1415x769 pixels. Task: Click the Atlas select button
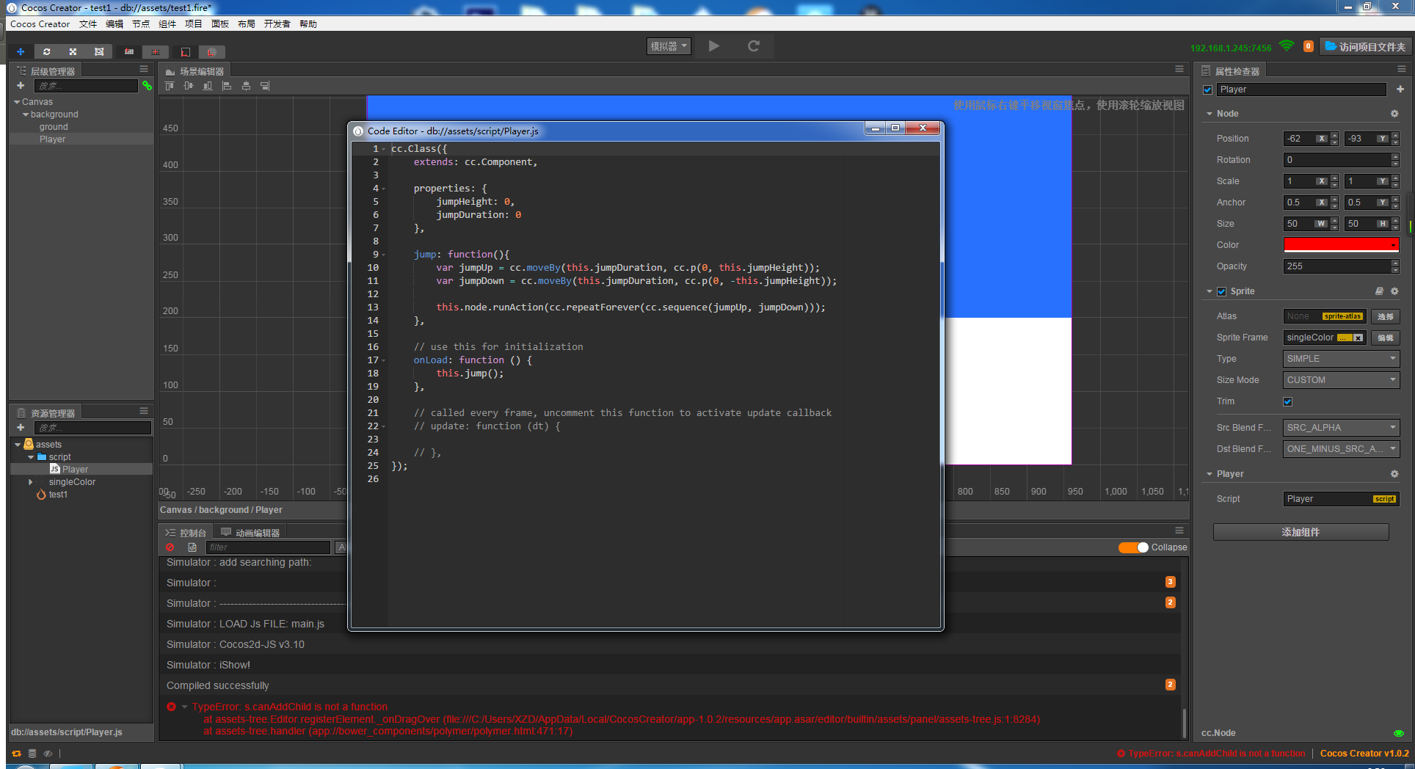(1385, 316)
